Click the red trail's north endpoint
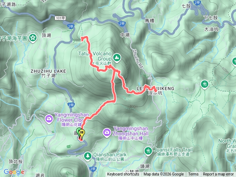 (x=83, y=39)
